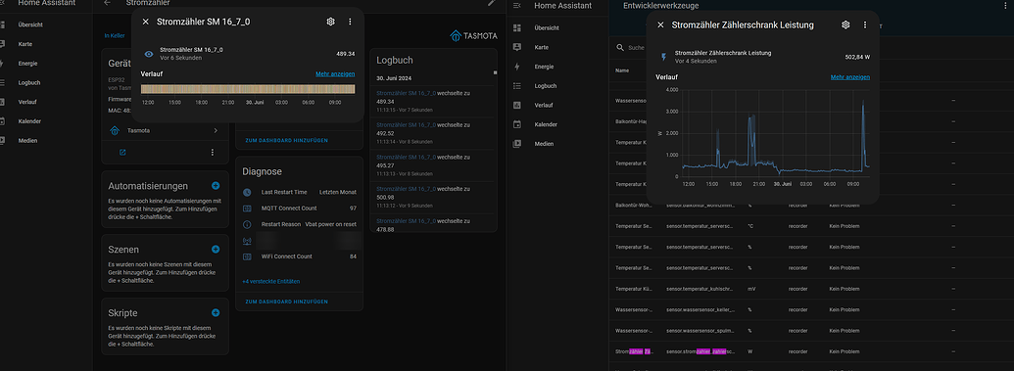Image resolution: width=1014 pixels, height=371 pixels.
Task: Click Letzten Monat value of Last Restart Time
Action: coord(338,193)
